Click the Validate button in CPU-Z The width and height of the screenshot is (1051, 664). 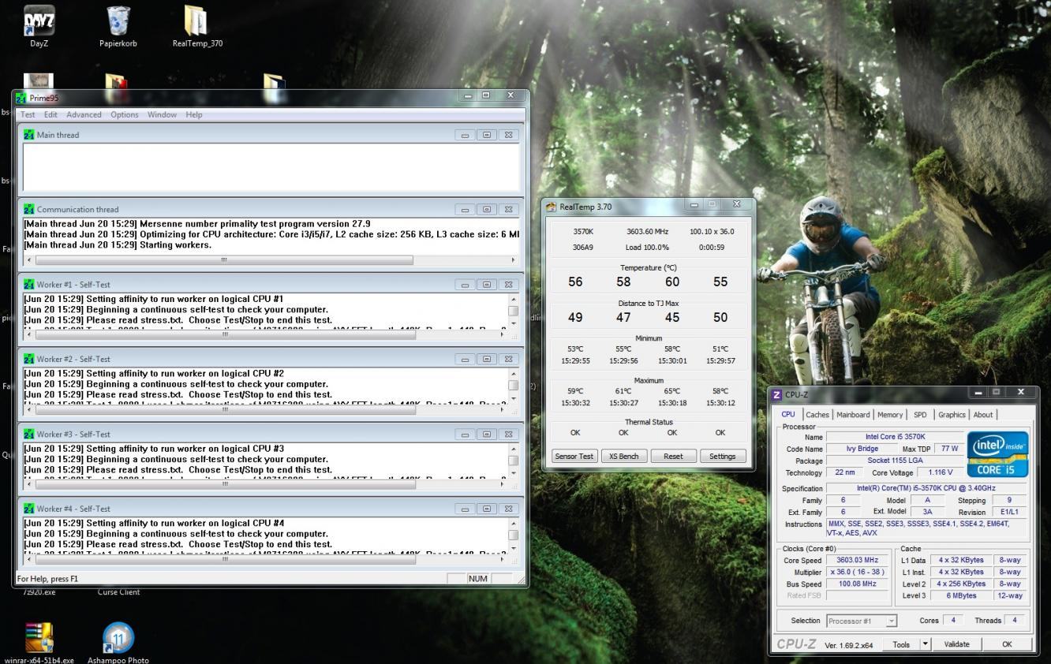pyautogui.click(x=956, y=644)
